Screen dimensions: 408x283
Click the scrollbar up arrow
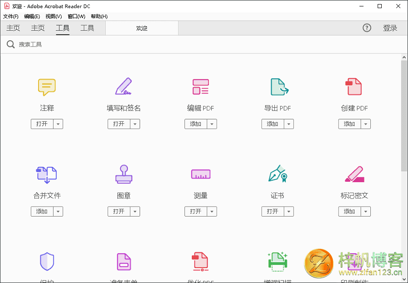(404, 57)
